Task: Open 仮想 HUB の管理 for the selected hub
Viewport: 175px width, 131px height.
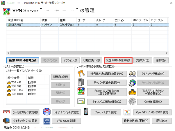Action: point(22,60)
